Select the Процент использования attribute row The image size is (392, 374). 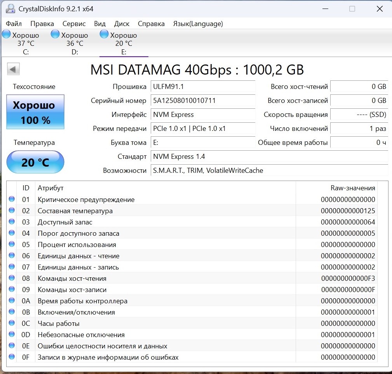coord(77,245)
